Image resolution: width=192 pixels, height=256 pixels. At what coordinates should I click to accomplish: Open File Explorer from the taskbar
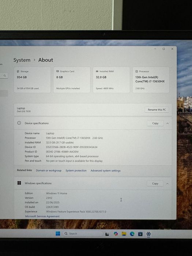(124, 234)
